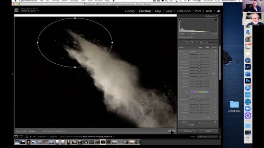Select the Radial Filter tool icon

click(202, 42)
